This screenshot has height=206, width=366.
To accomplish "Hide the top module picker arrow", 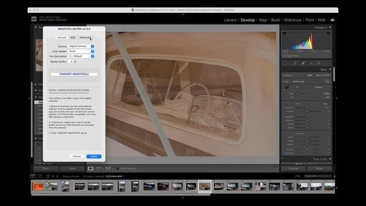I will click(183, 14).
